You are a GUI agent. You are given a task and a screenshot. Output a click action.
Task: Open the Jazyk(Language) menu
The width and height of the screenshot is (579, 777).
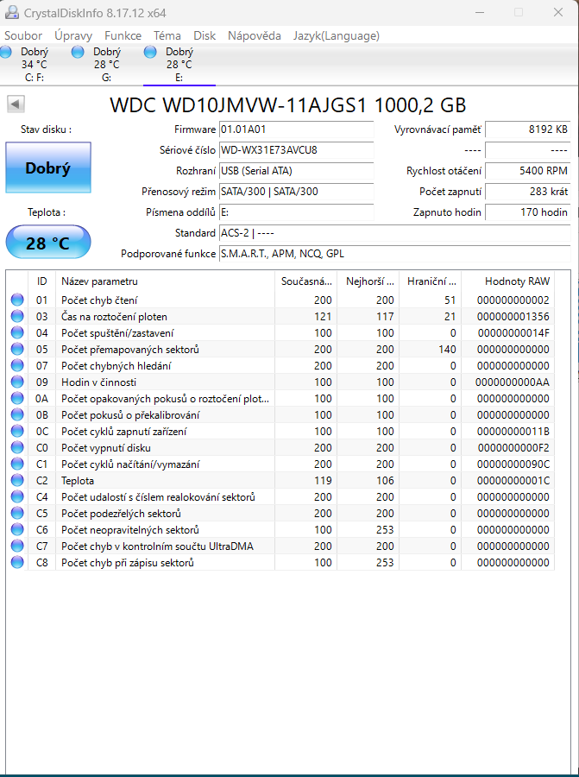coord(337,35)
